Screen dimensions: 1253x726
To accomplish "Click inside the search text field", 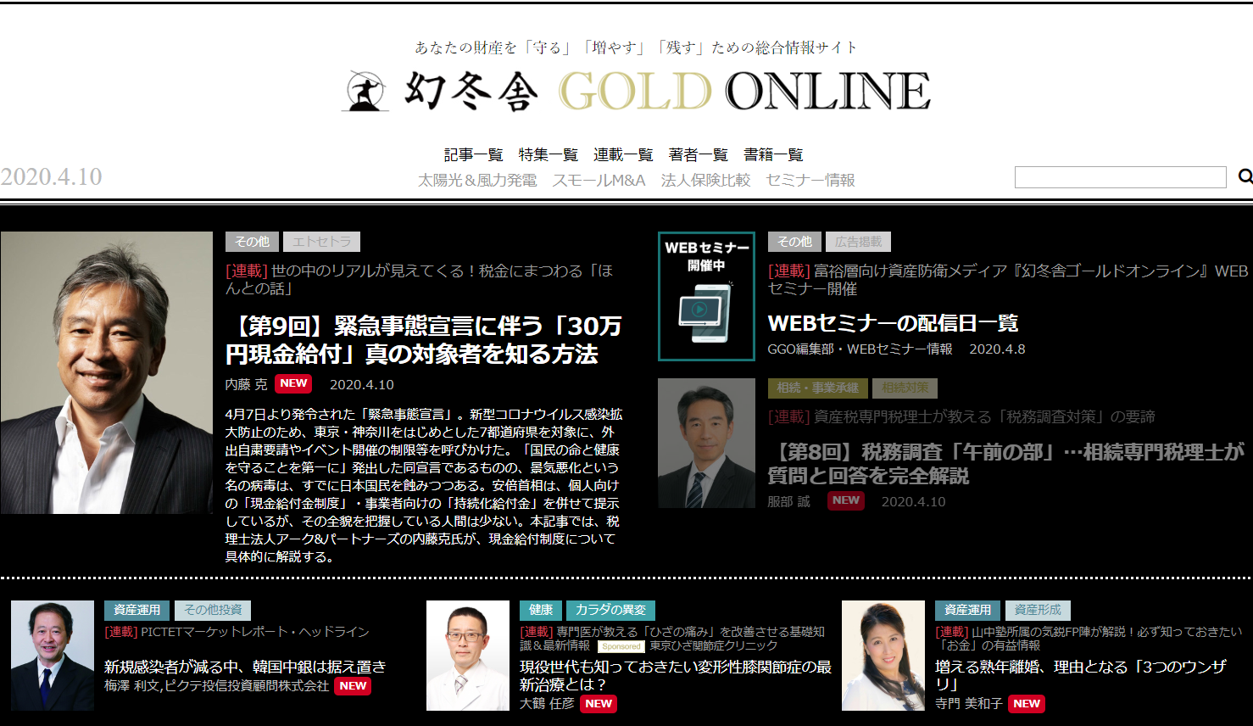I will [x=1120, y=177].
